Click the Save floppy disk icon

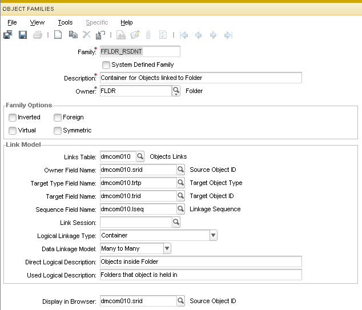[x=23, y=35]
